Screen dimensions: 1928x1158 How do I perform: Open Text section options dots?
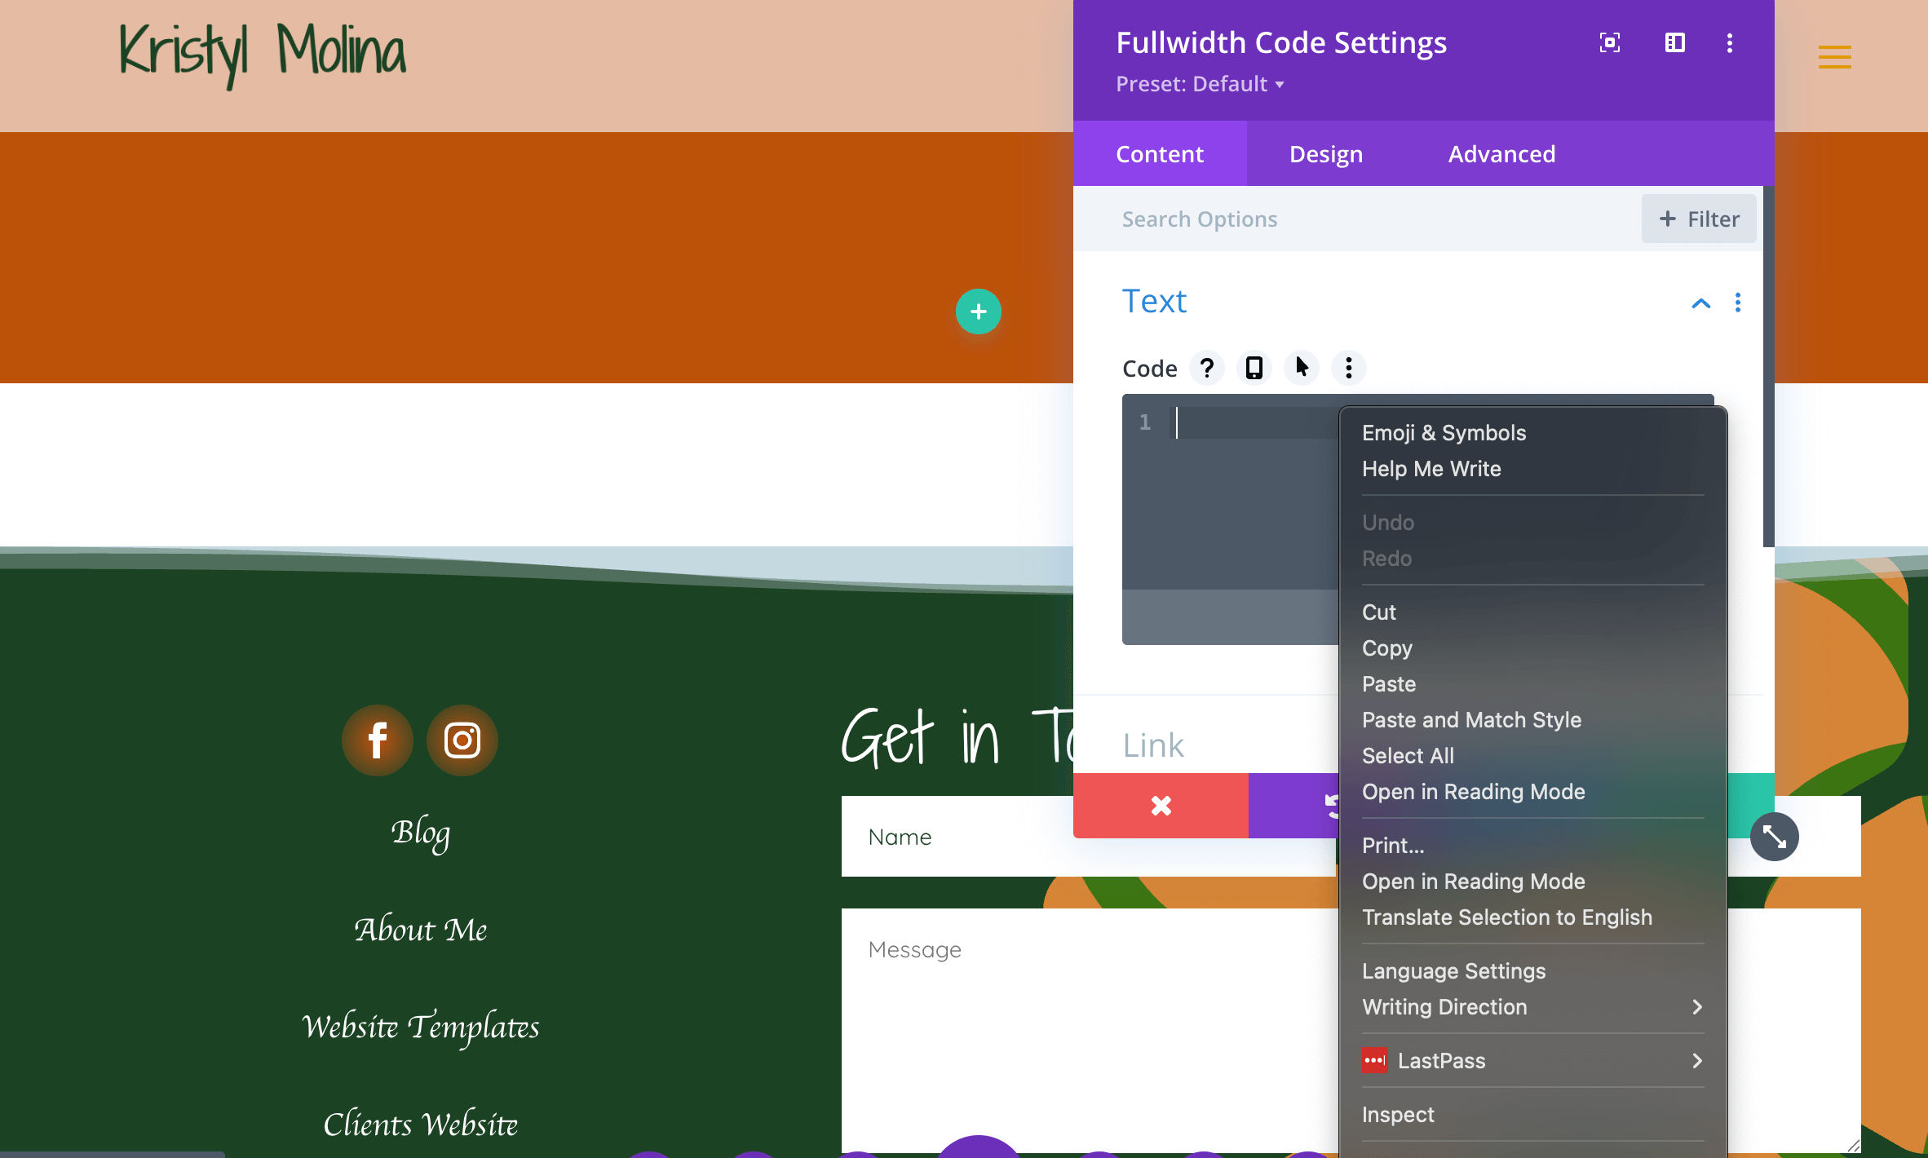tap(1738, 303)
